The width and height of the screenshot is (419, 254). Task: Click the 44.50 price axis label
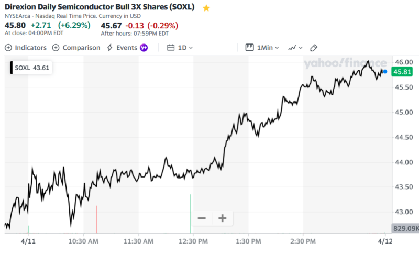(x=404, y=137)
